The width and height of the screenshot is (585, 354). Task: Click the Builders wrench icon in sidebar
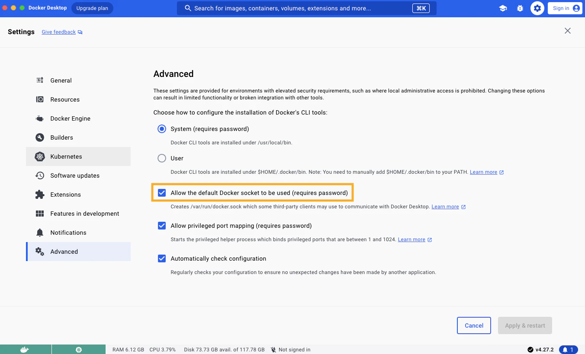pos(40,137)
